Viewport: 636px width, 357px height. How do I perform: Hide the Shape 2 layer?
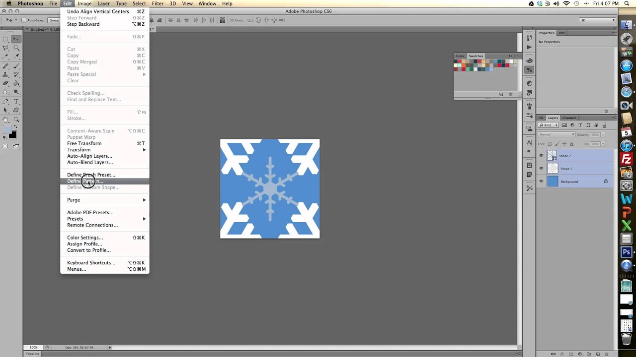(x=541, y=156)
